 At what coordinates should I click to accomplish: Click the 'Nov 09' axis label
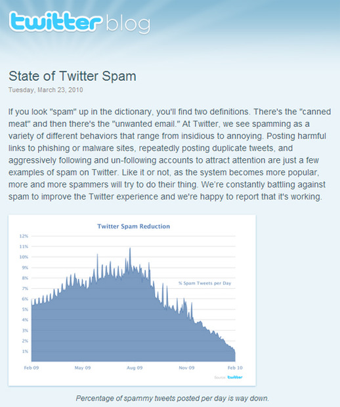point(186,368)
